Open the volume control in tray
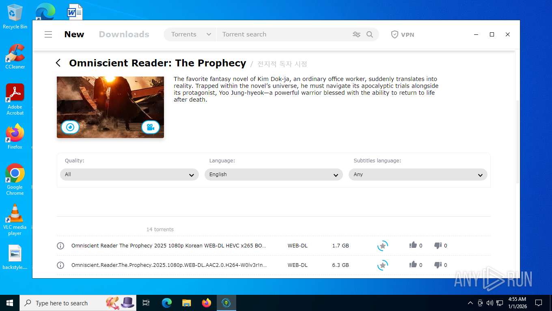The width and height of the screenshot is (552, 311). click(490, 303)
